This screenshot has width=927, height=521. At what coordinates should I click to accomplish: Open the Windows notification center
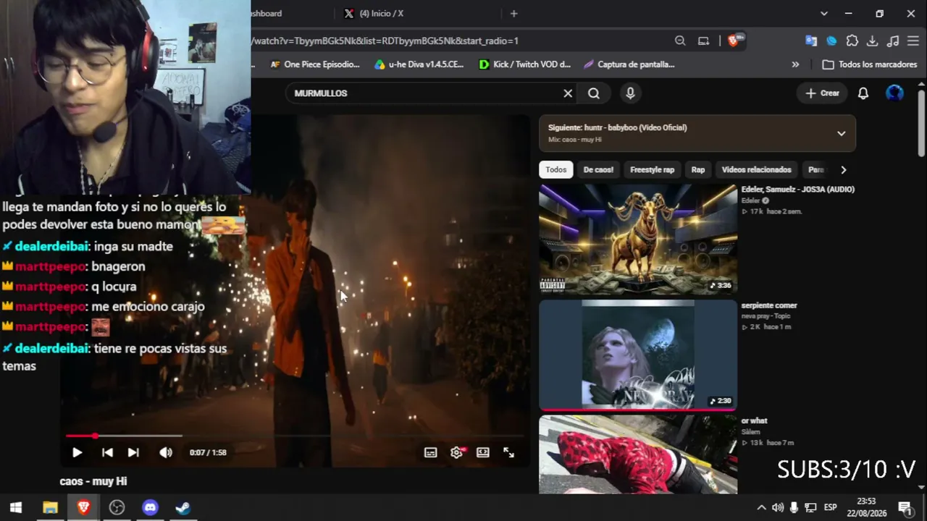click(x=904, y=507)
